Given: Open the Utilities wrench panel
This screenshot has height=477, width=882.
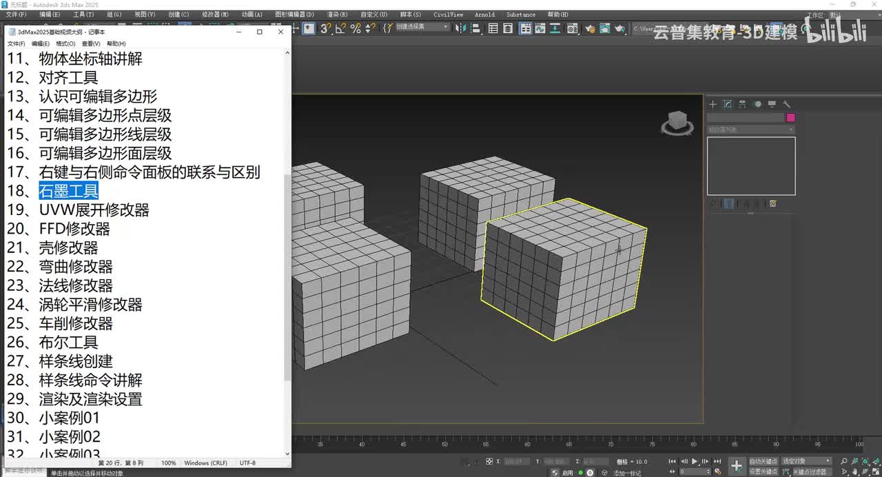Looking at the screenshot, I should tap(786, 104).
